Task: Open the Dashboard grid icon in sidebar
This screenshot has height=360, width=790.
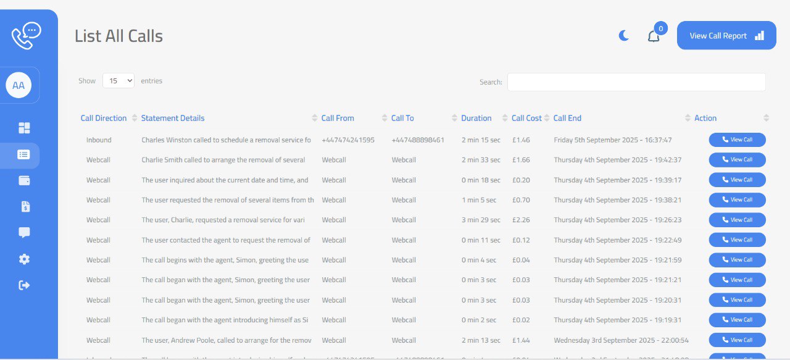Action: (x=24, y=128)
